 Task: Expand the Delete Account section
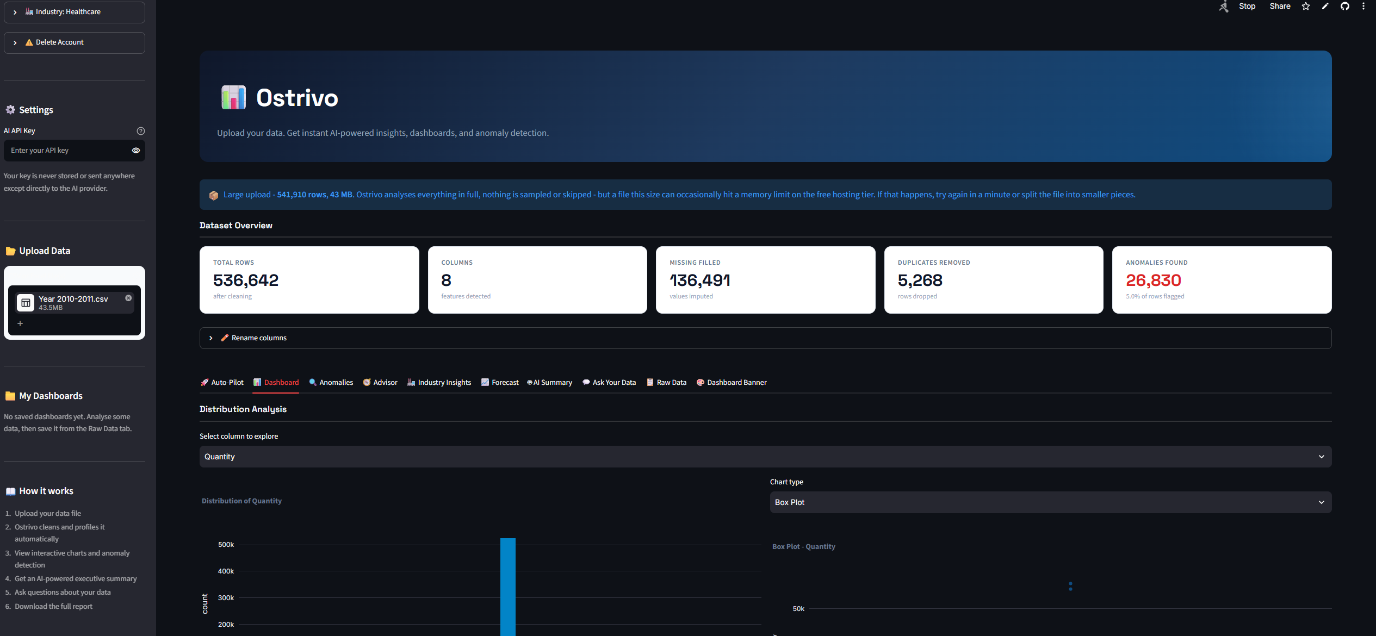(x=75, y=42)
